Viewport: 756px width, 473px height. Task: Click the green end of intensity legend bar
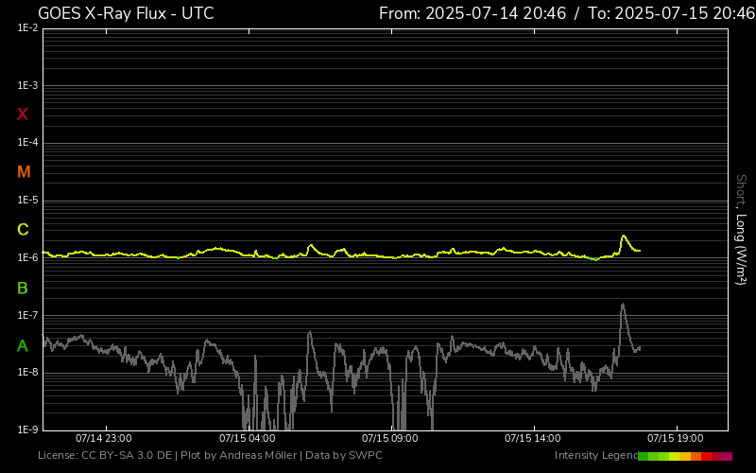[x=644, y=456]
